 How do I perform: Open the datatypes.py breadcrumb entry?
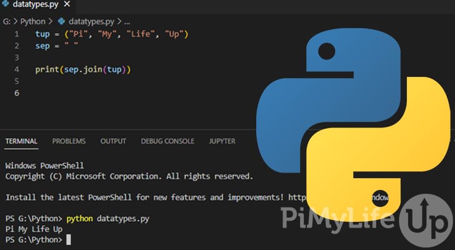91,21
